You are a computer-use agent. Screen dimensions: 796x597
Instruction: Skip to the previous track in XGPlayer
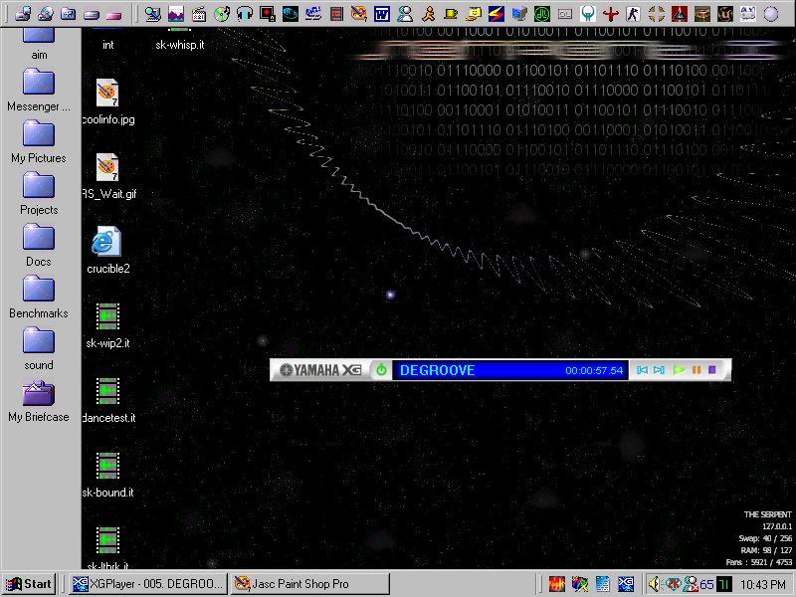[x=643, y=370]
